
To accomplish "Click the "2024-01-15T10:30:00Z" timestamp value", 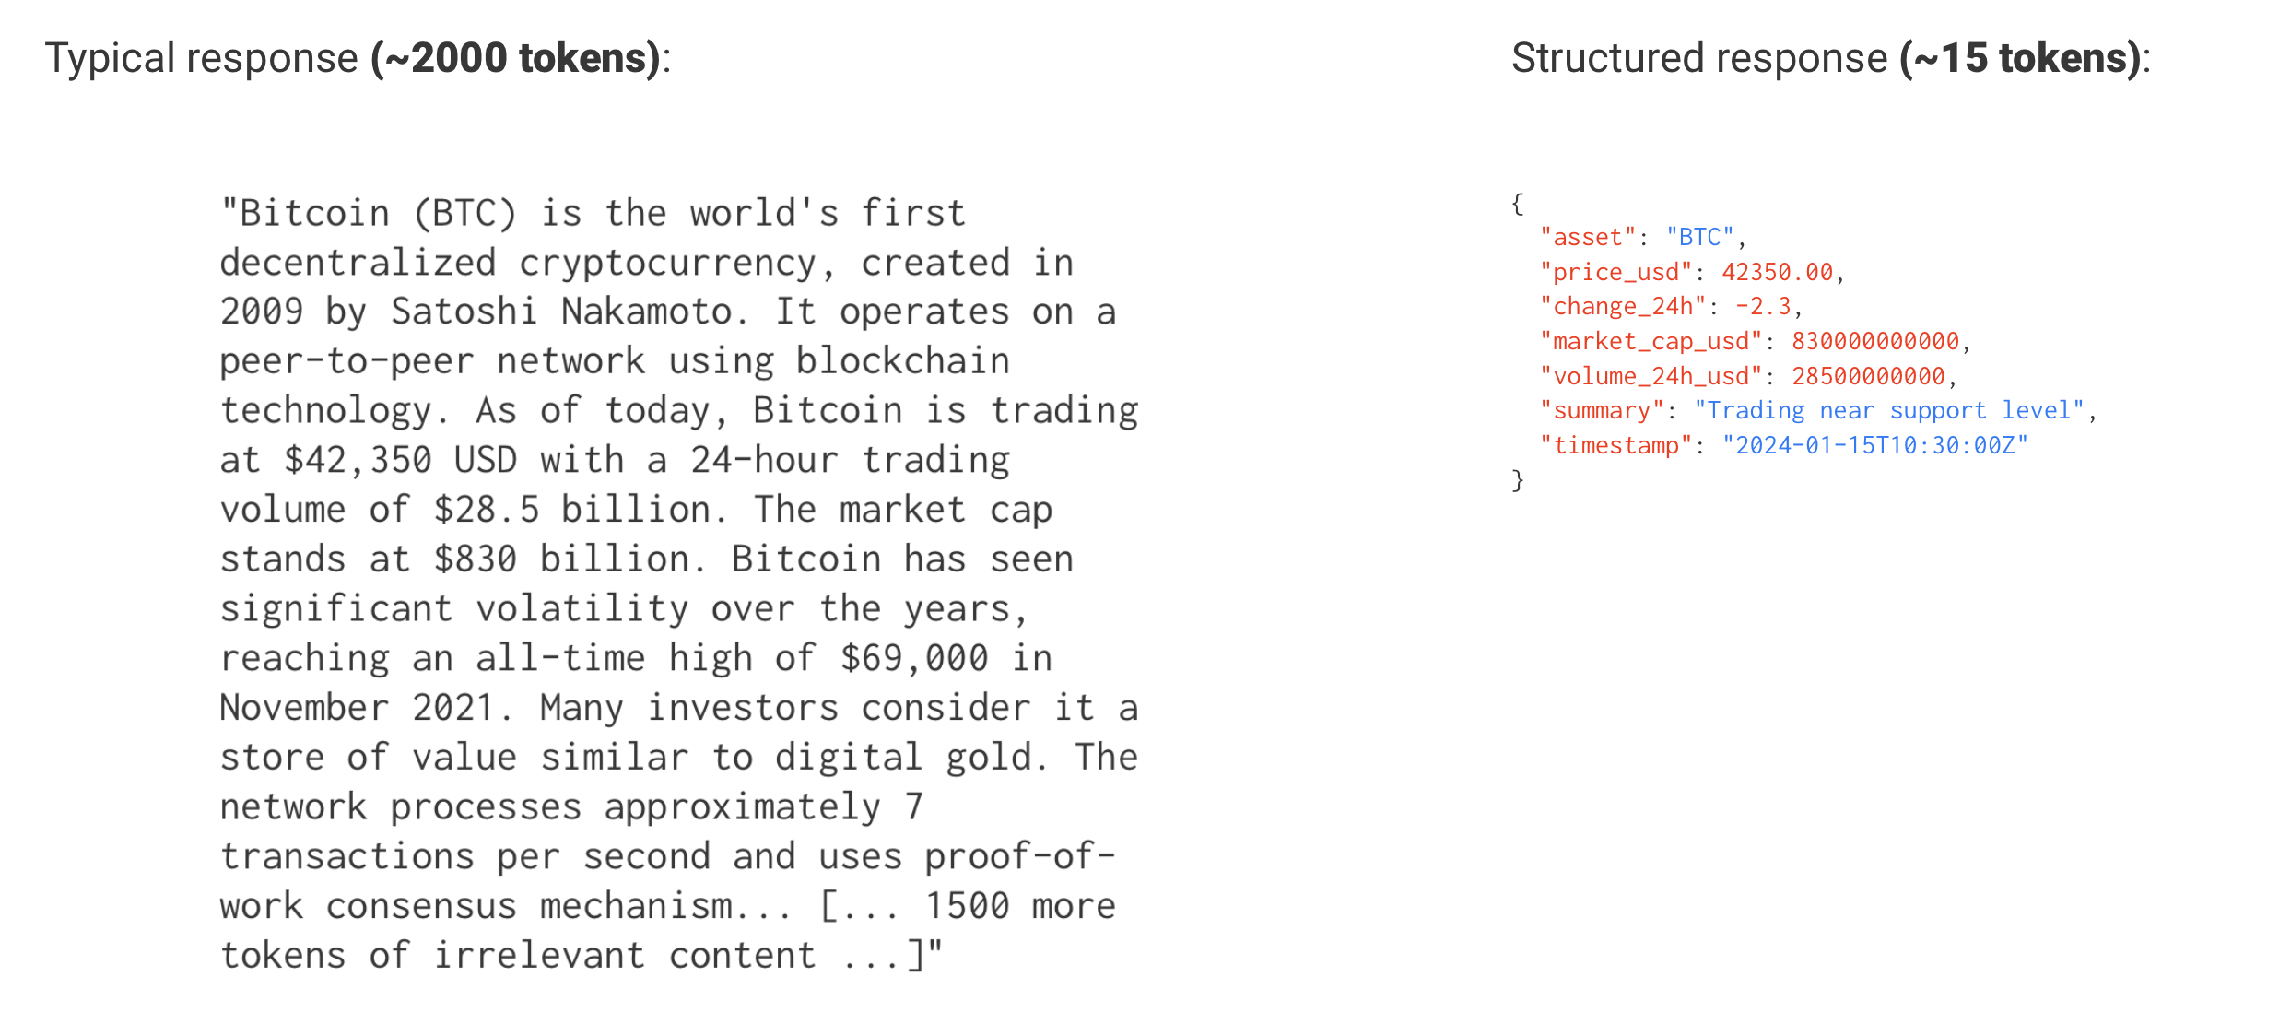I will (x=1874, y=446).
